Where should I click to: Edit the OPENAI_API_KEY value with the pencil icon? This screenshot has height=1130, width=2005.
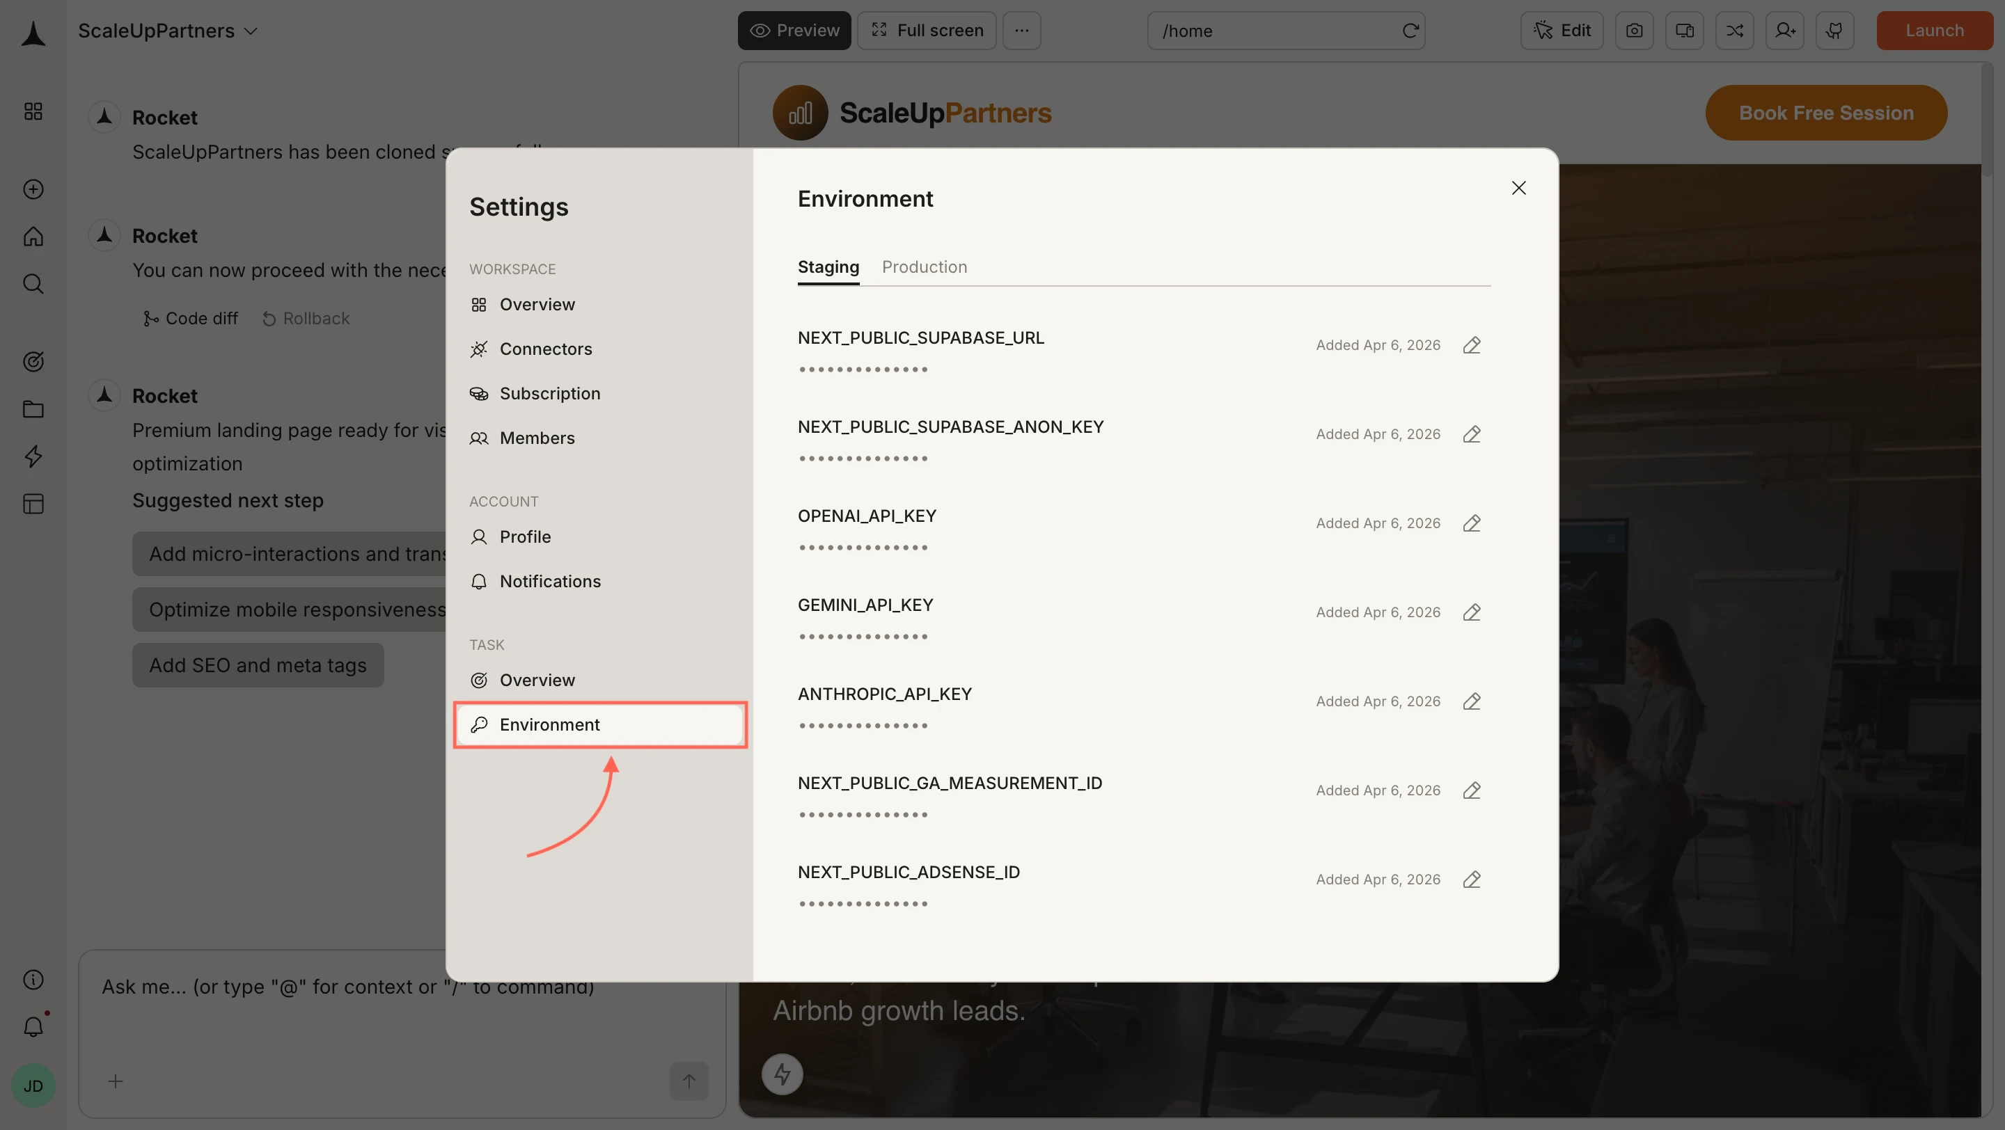point(1472,523)
